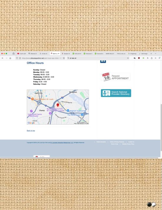This screenshot has height=210, width=162.
Task: Switch to the YouTube 'I built a' tab
Action: 22,54
